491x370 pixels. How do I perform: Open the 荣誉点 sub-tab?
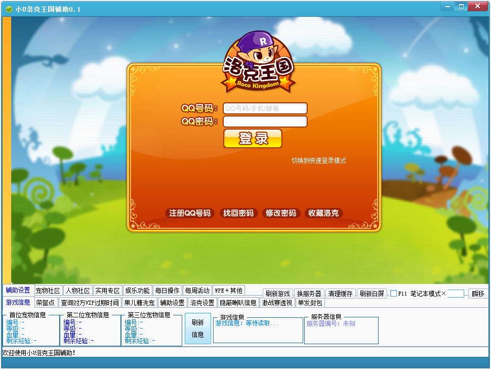(x=46, y=303)
